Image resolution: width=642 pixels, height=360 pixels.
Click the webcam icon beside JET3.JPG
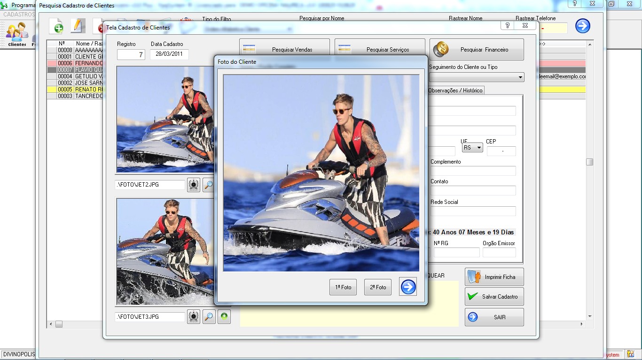click(194, 317)
